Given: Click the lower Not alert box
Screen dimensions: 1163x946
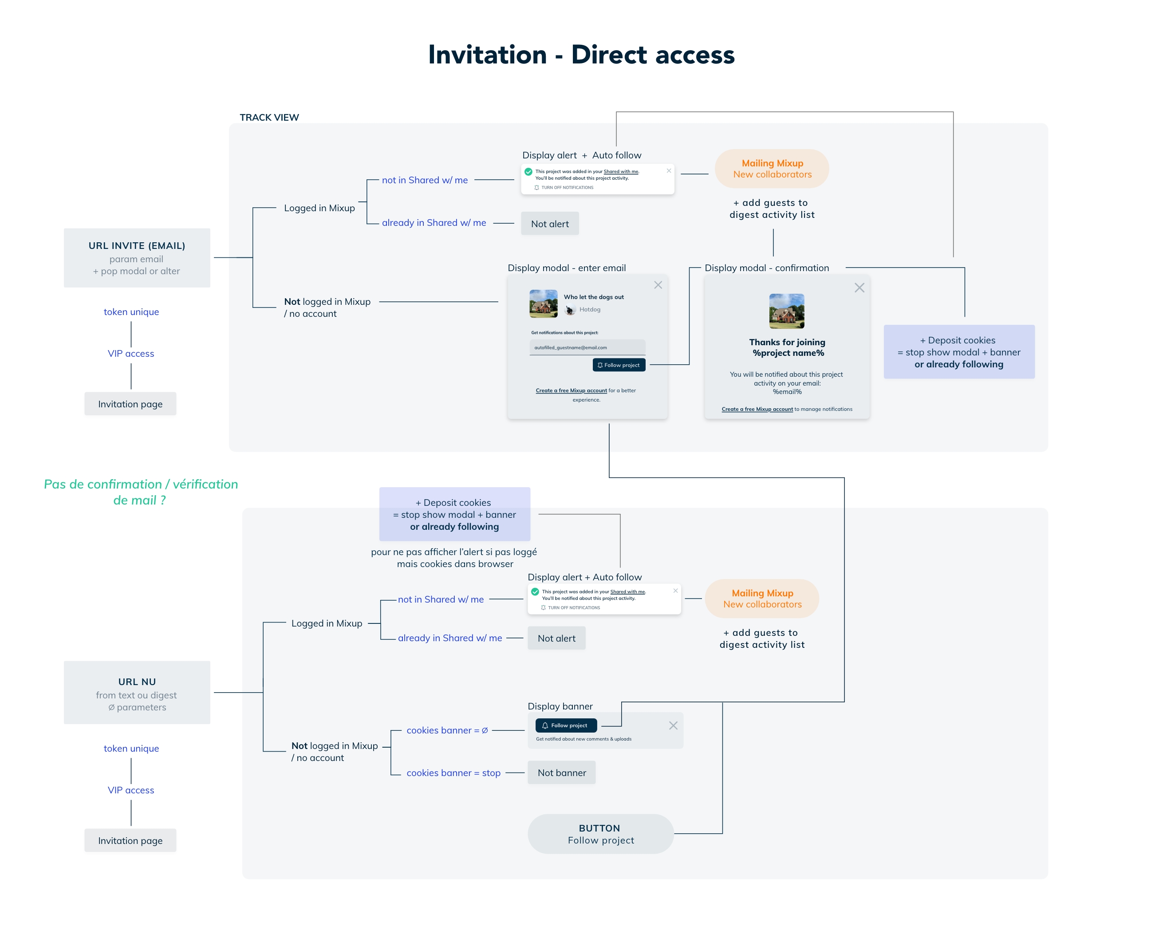Looking at the screenshot, I should click(x=556, y=638).
